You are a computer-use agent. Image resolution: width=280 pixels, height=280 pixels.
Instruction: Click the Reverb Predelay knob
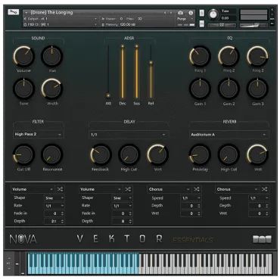pos(200,154)
